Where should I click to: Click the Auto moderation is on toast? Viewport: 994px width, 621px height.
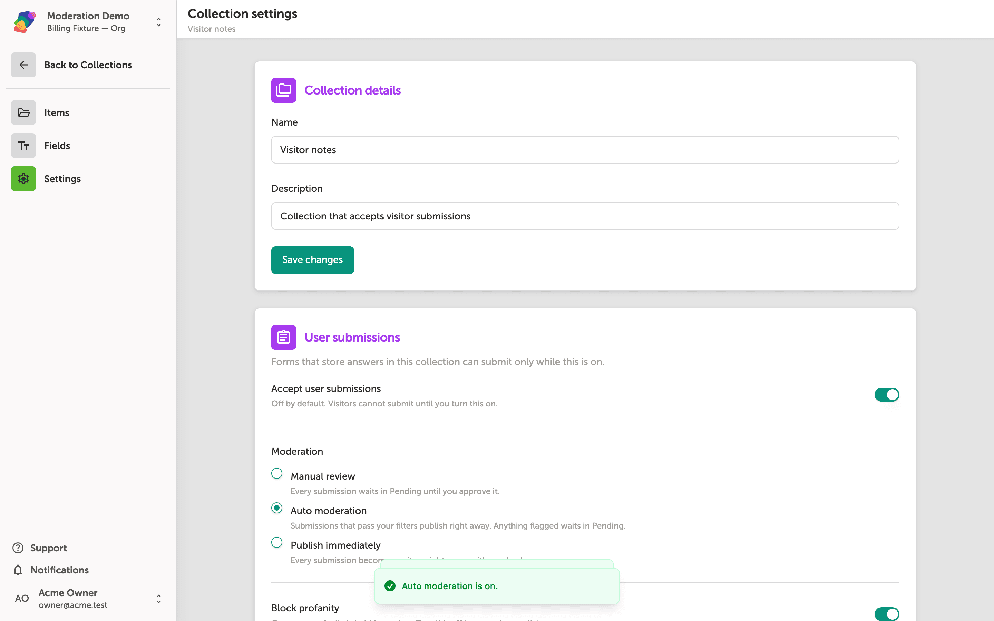(x=497, y=586)
